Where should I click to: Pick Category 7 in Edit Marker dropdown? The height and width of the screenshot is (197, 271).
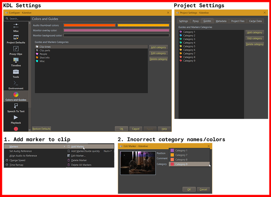point(189,155)
